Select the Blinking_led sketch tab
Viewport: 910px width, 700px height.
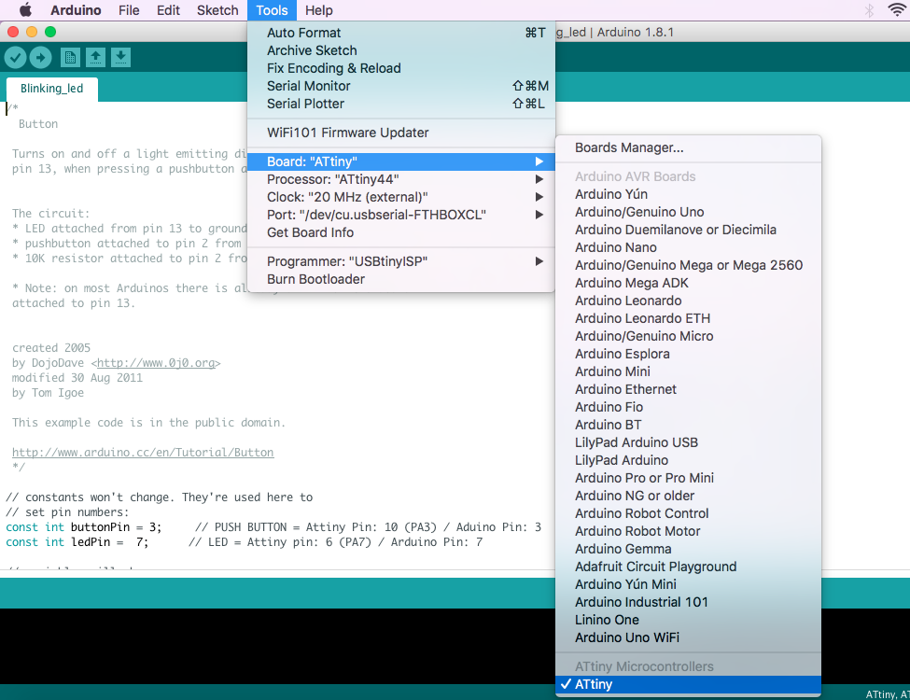click(51, 89)
